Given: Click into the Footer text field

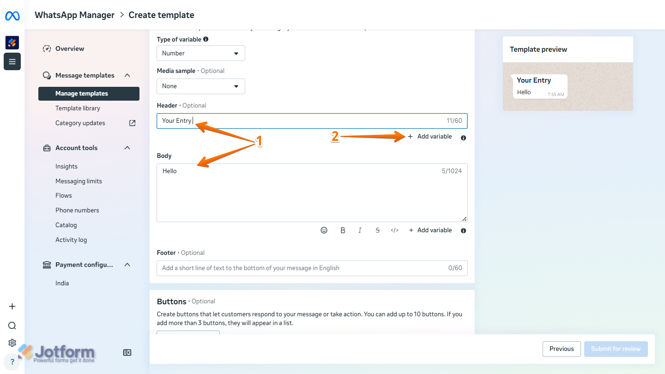Looking at the screenshot, I should pos(312,268).
